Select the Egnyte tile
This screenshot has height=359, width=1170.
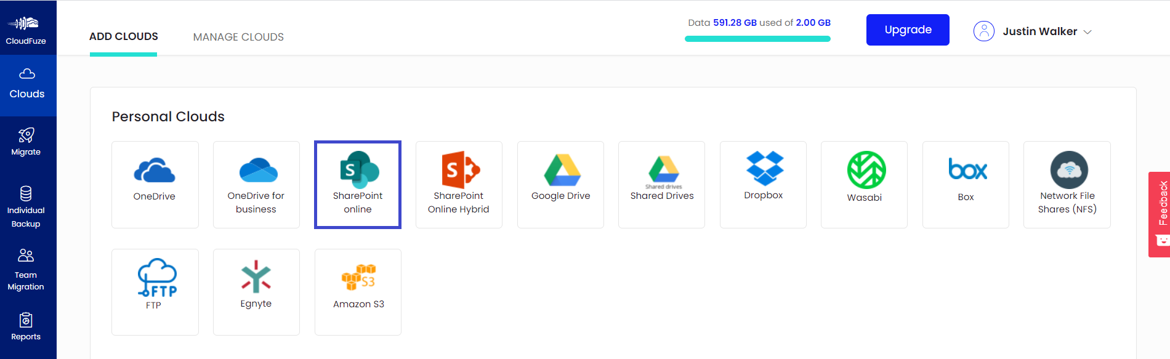[x=256, y=292]
